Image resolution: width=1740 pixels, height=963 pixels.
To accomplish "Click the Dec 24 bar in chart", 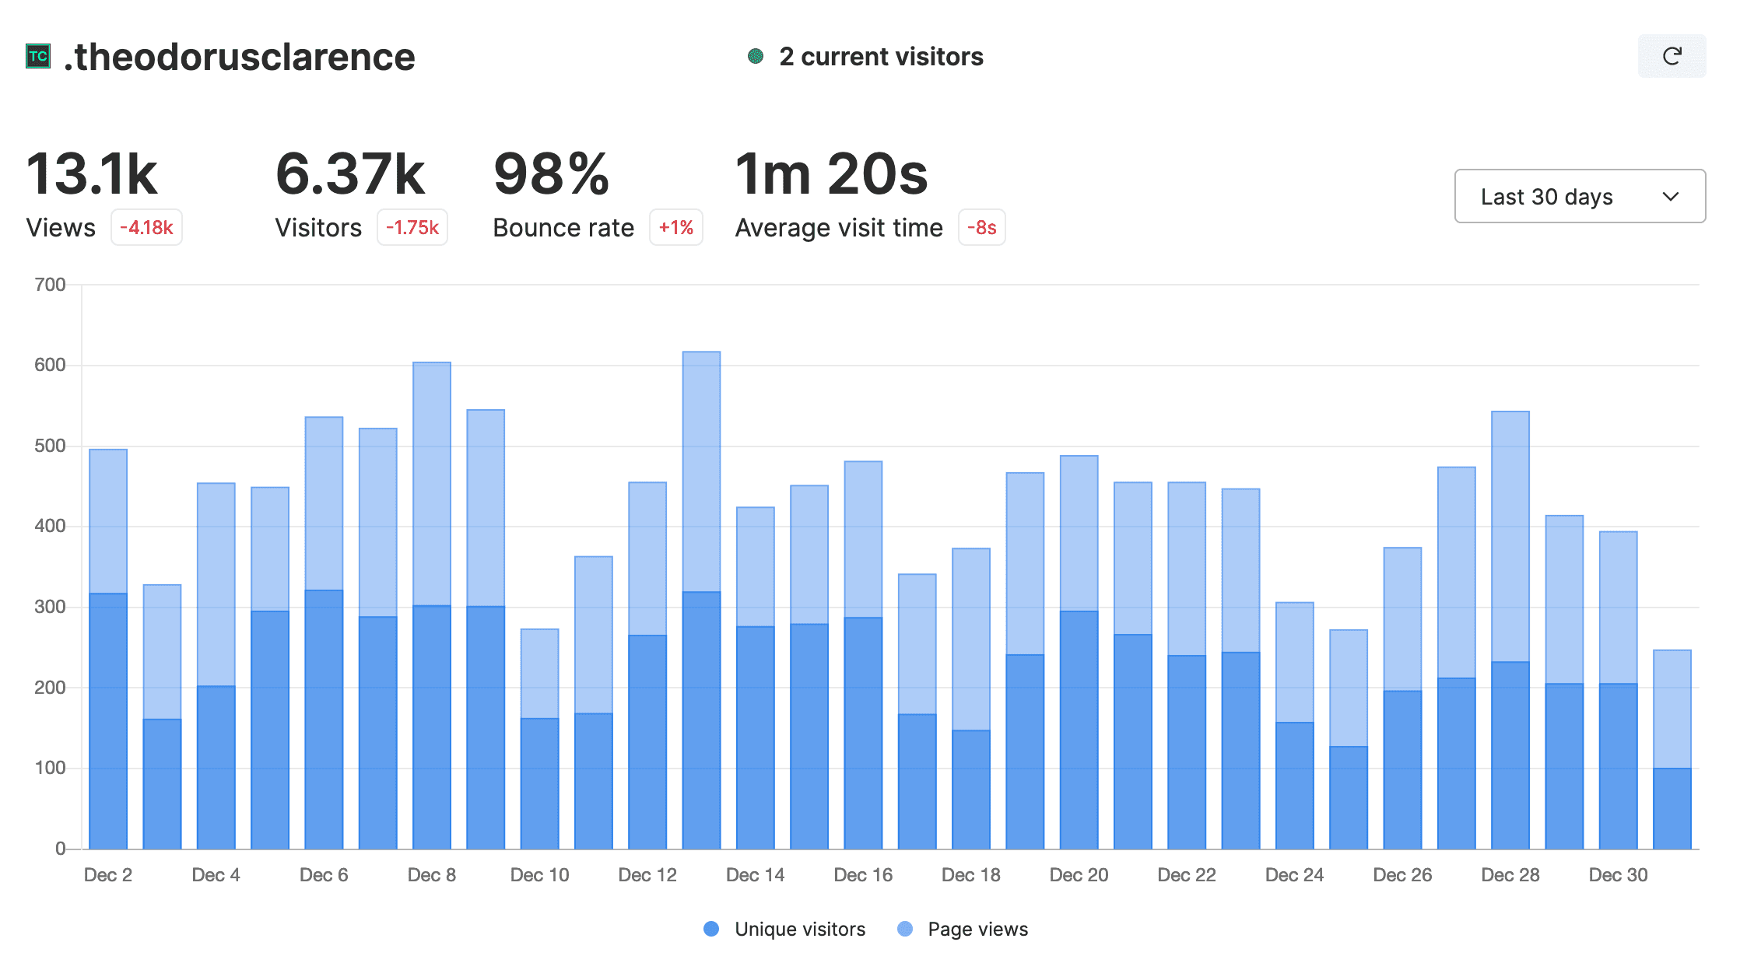I will tap(1295, 726).
